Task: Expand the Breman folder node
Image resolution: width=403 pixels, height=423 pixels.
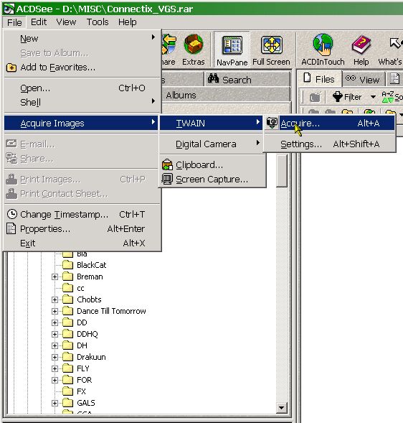Action: (54, 276)
